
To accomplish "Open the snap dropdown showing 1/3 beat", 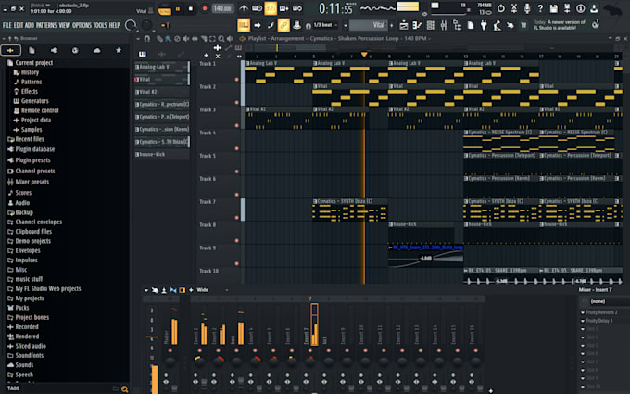I will [324, 25].
